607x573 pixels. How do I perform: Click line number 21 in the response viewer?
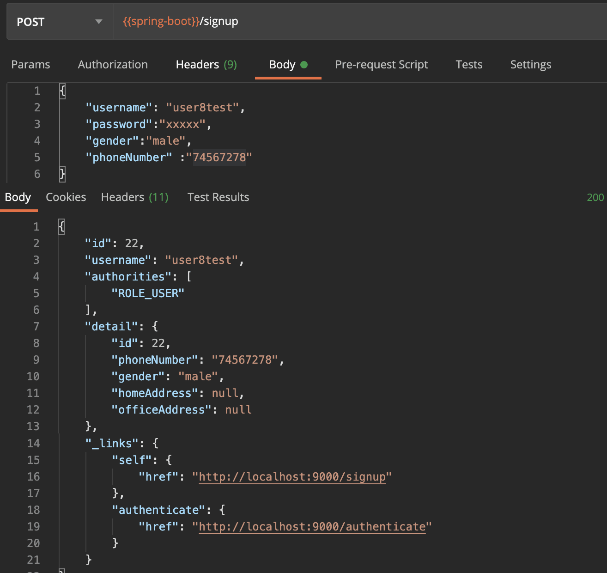pyautogui.click(x=33, y=560)
